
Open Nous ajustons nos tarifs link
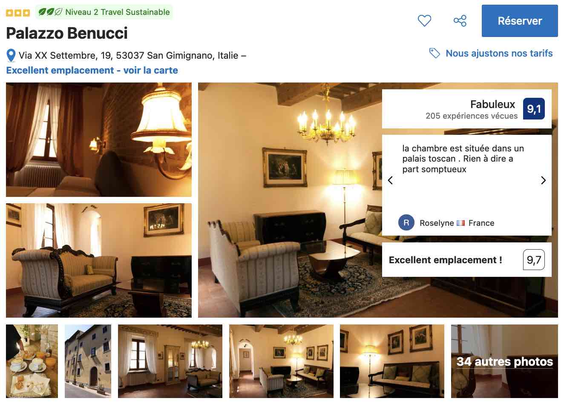[x=499, y=53]
